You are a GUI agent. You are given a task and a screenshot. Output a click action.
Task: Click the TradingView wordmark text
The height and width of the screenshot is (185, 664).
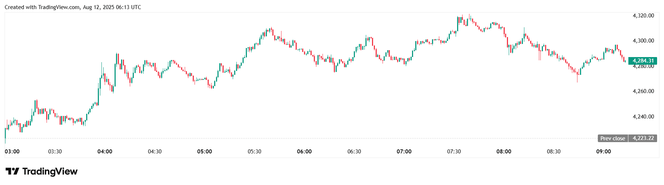click(x=50, y=171)
